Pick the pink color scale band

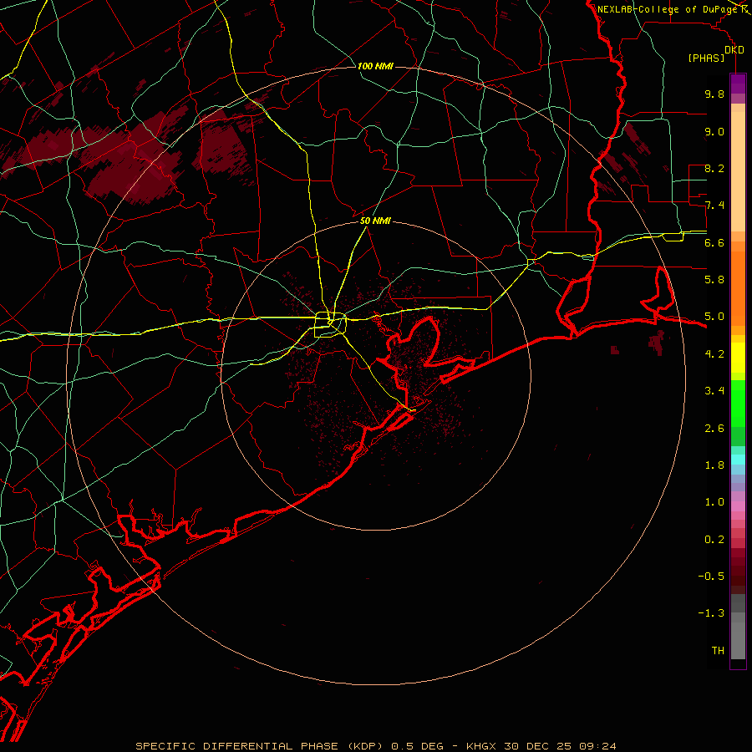[x=738, y=506]
